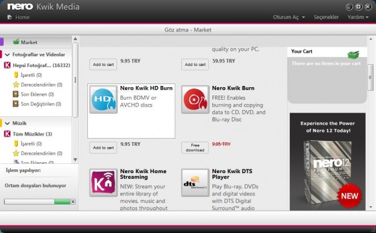Click the 'Burn BDMV or AVCHD discs' description
The height and width of the screenshot is (233, 376).
(x=138, y=102)
